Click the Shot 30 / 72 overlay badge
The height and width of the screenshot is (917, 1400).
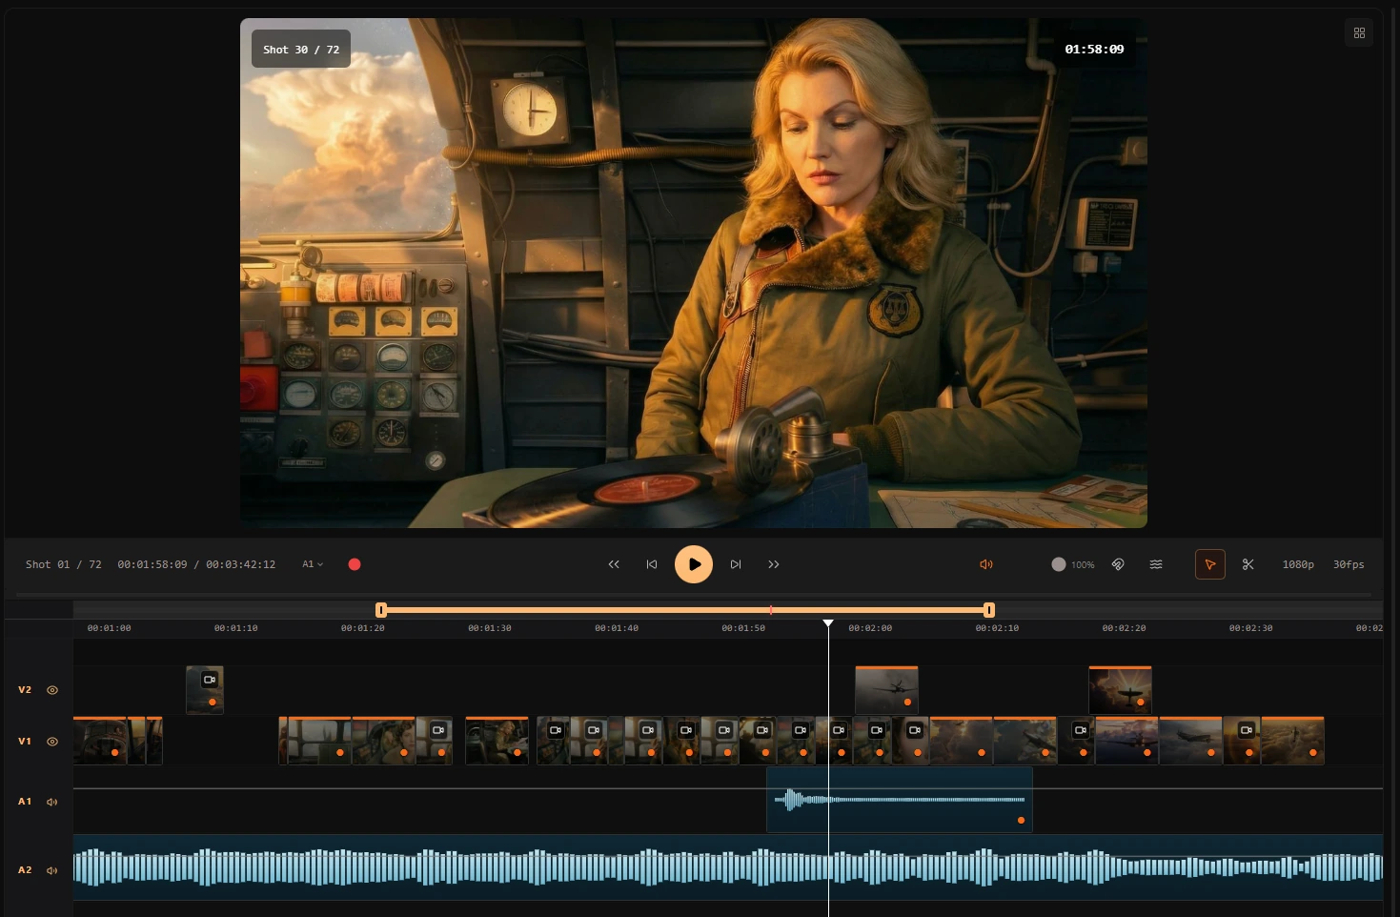[300, 49]
